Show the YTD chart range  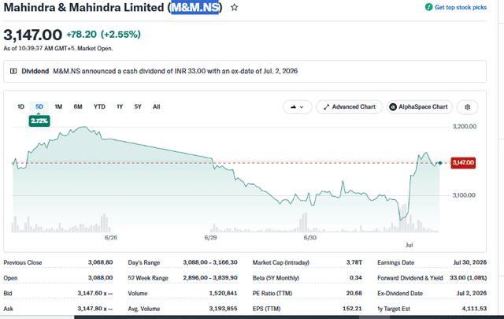click(x=99, y=107)
